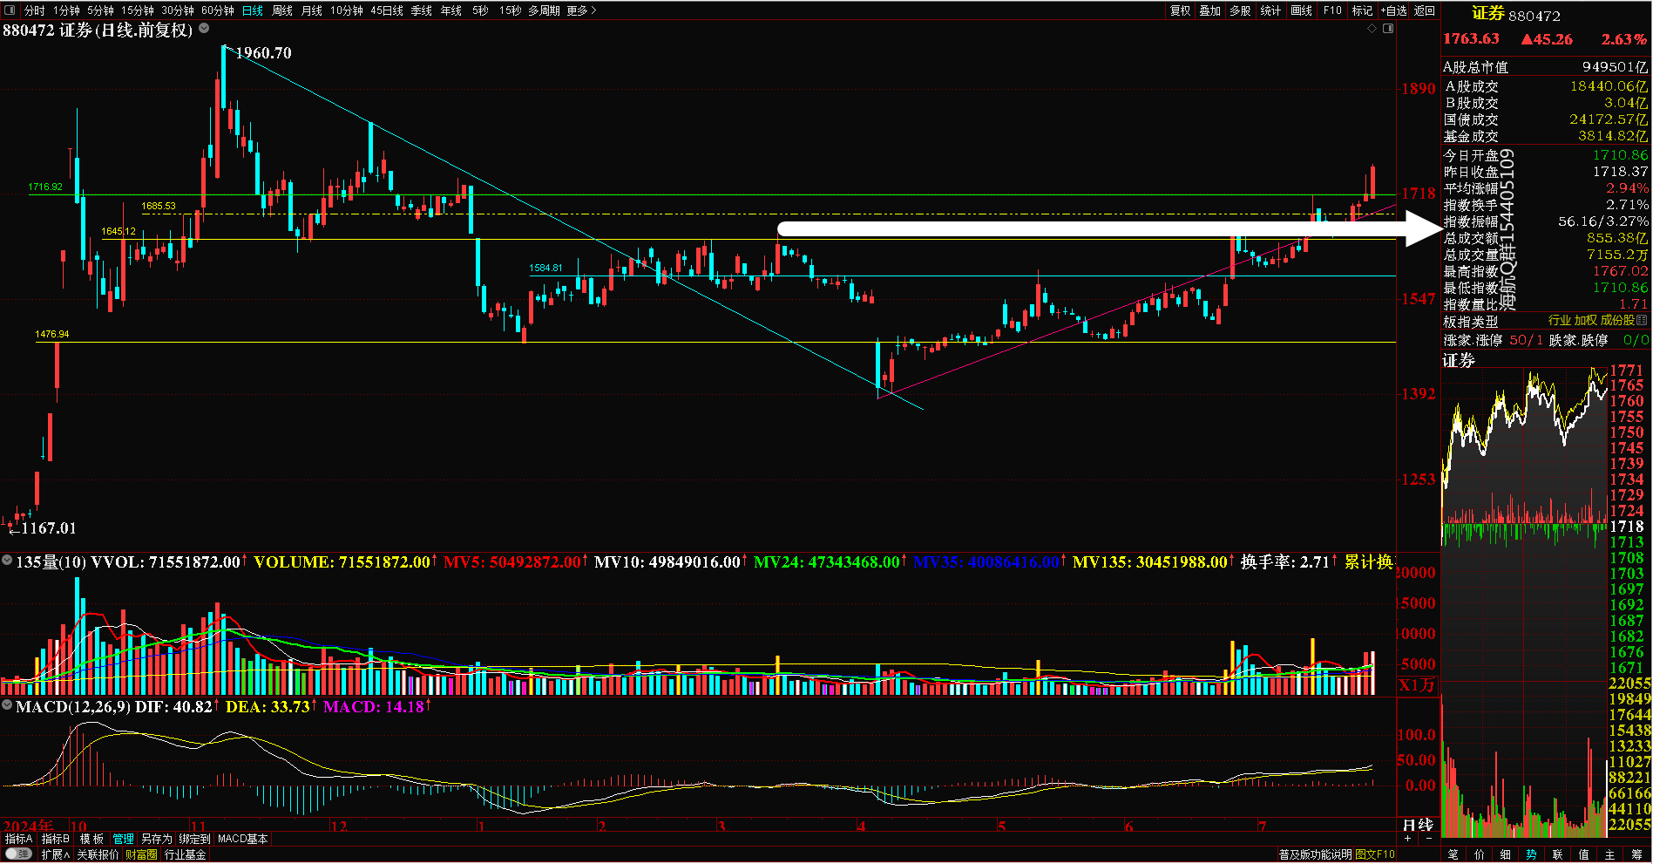Zoom in chart with plus button
Screen dimensions: 1653x864
click(1408, 839)
